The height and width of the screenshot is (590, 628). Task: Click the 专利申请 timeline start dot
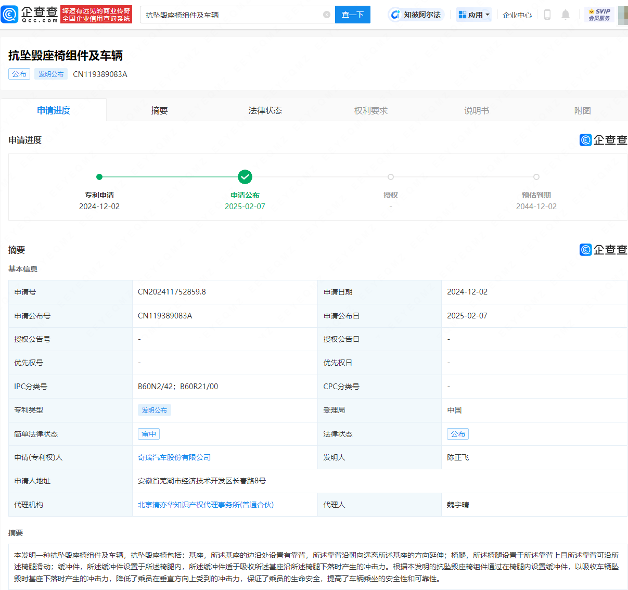coord(99,177)
